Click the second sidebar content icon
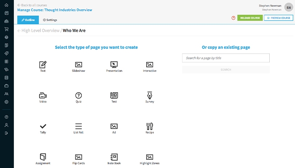295x168 pixels. point(6,13)
